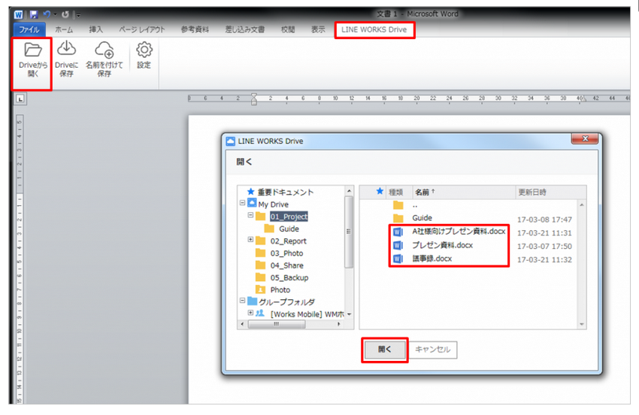Image resolution: width=639 pixels, height=415 pixels.
Task: Collapse the 01_Project folder node
Action: (250, 217)
